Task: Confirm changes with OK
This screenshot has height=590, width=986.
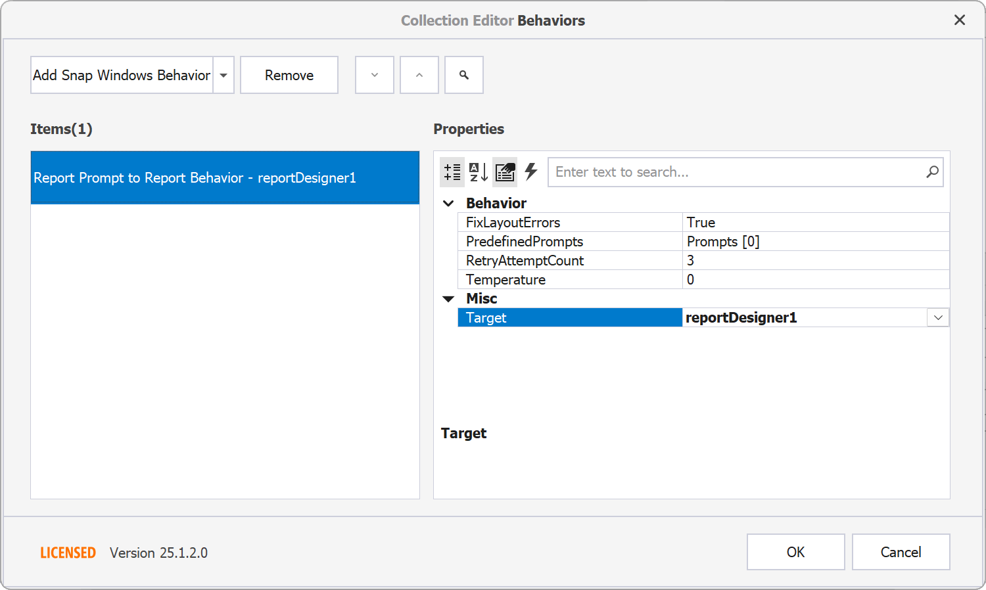Action: click(795, 552)
